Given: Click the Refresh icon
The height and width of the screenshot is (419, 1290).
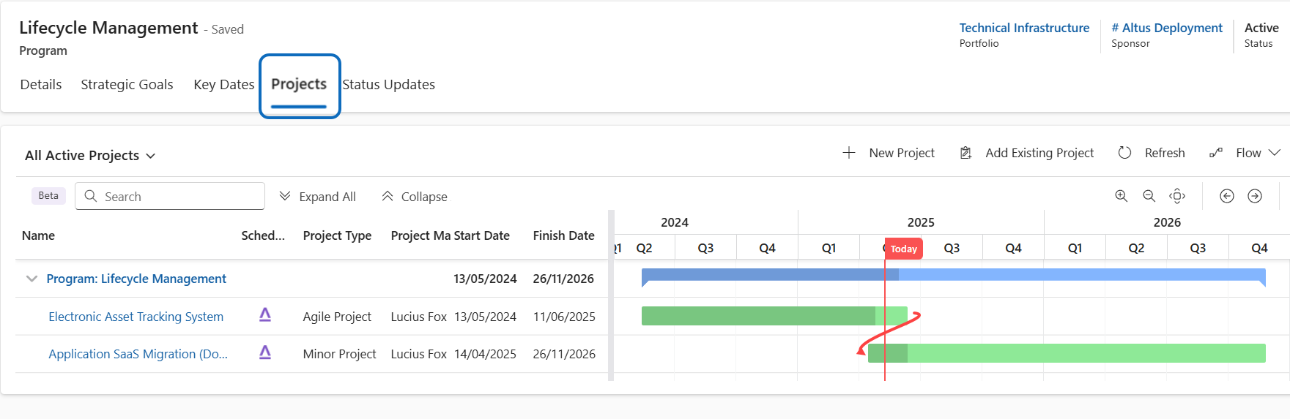Looking at the screenshot, I should (1124, 153).
